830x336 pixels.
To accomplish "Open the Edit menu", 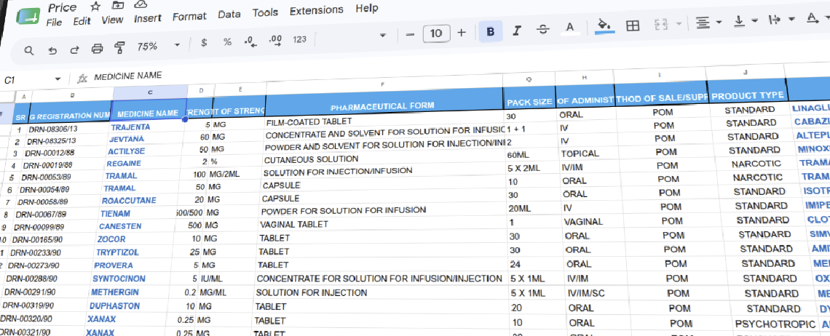I will coord(82,21).
